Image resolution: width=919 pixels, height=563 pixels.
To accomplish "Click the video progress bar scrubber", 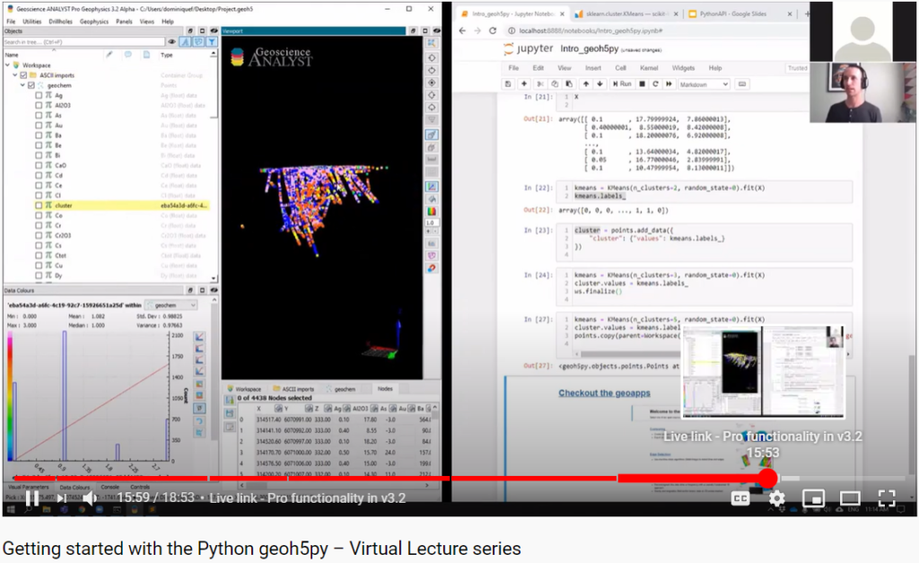I will pyautogui.click(x=767, y=479).
